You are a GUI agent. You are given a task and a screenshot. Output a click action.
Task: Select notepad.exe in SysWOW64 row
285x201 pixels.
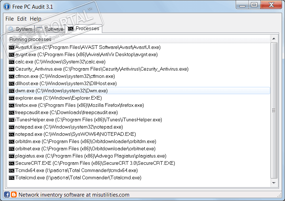coord(139,134)
